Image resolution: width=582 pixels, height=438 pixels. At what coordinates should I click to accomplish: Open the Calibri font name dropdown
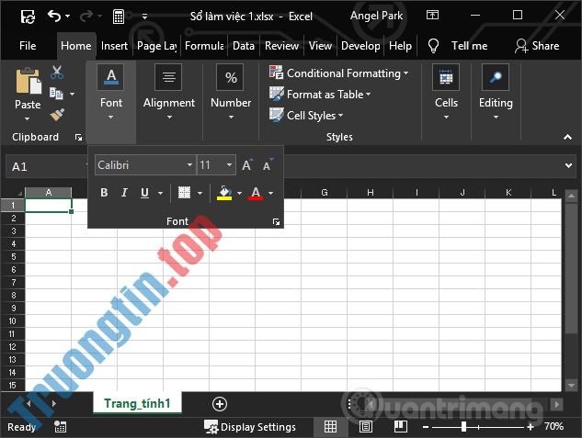point(189,165)
